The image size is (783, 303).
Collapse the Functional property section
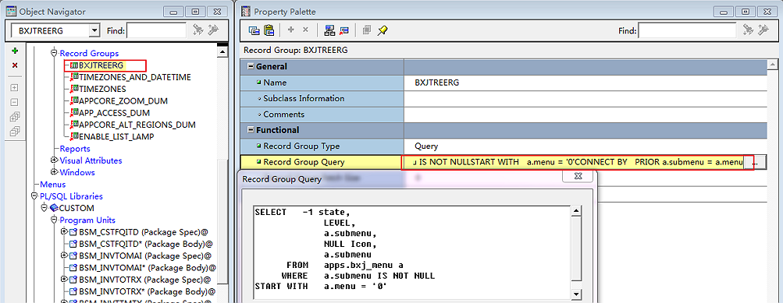point(251,131)
